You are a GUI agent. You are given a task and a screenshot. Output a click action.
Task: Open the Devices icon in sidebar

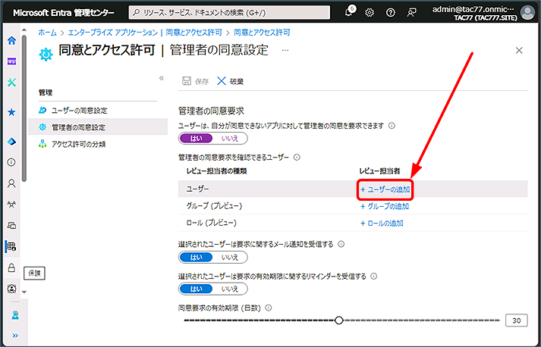pyautogui.click(x=11, y=226)
